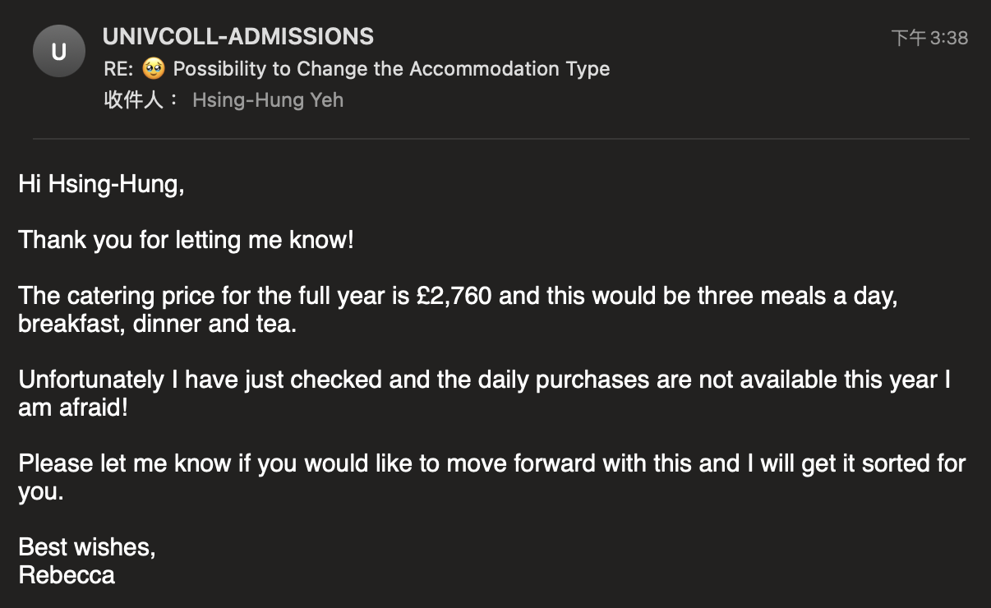Click the greeting line Hi Hsing-Hung
The width and height of the screenshot is (991, 608).
click(x=101, y=184)
